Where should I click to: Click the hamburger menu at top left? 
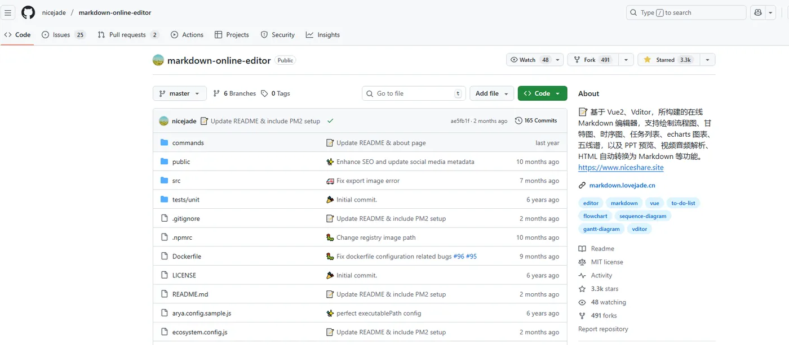tap(8, 12)
